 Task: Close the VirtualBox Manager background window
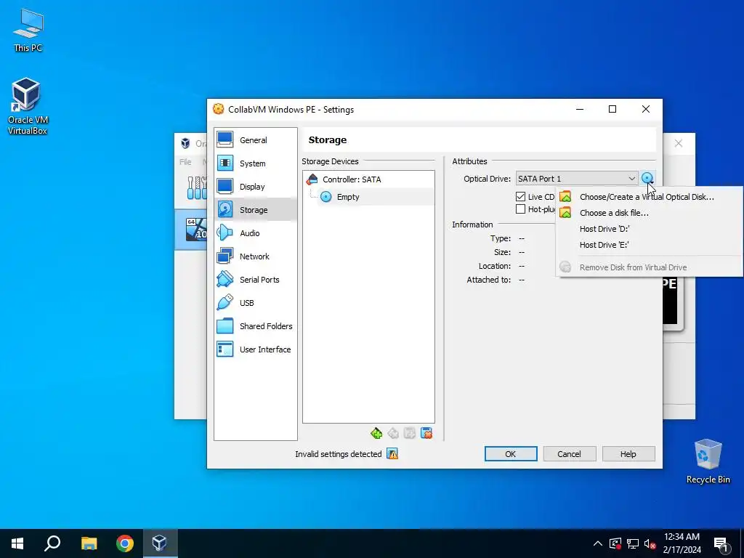click(679, 143)
